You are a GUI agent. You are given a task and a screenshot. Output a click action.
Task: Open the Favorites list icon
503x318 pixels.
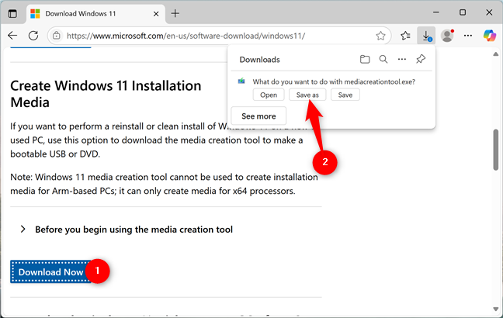click(x=405, y=36)
